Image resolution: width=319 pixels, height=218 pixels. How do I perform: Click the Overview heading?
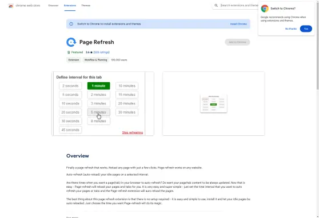click(78, 156)
